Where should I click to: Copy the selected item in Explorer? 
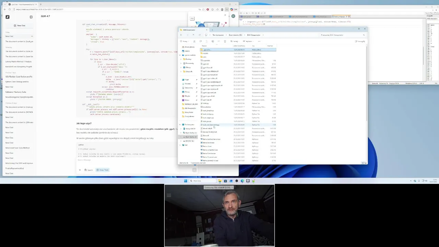coord(201,41)
